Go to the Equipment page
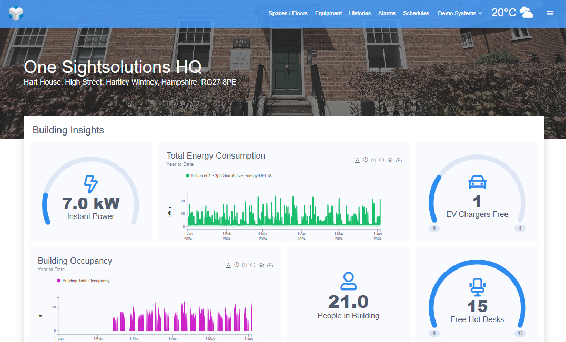The image size is (566, 342). [329, 13]
